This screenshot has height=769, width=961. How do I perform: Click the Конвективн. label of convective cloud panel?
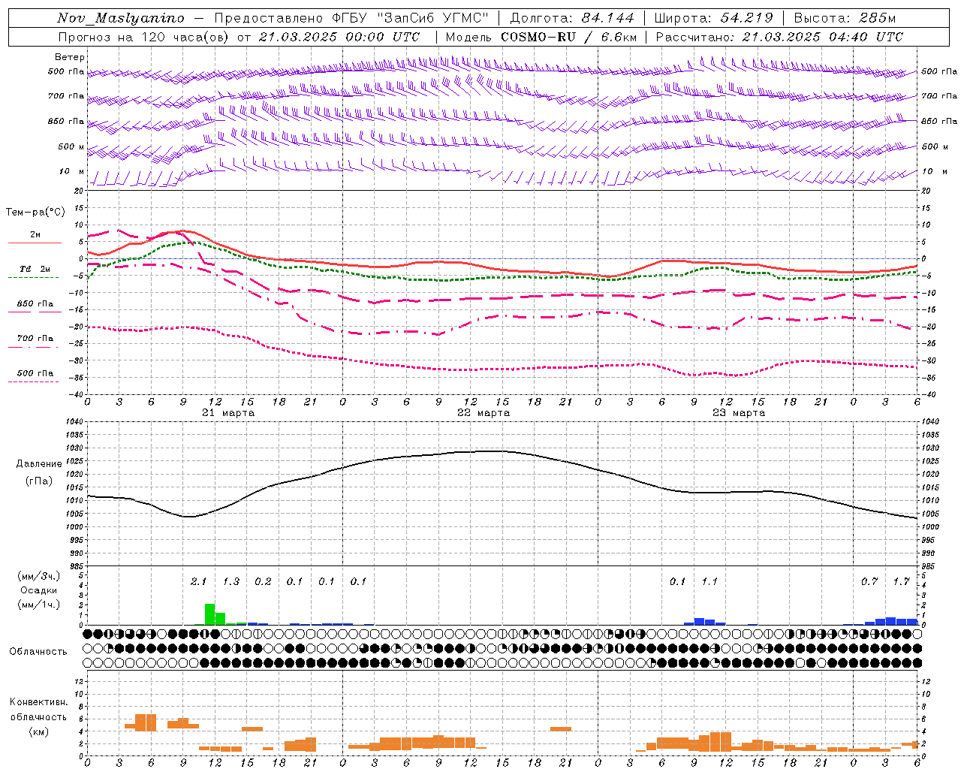[38, 702]
